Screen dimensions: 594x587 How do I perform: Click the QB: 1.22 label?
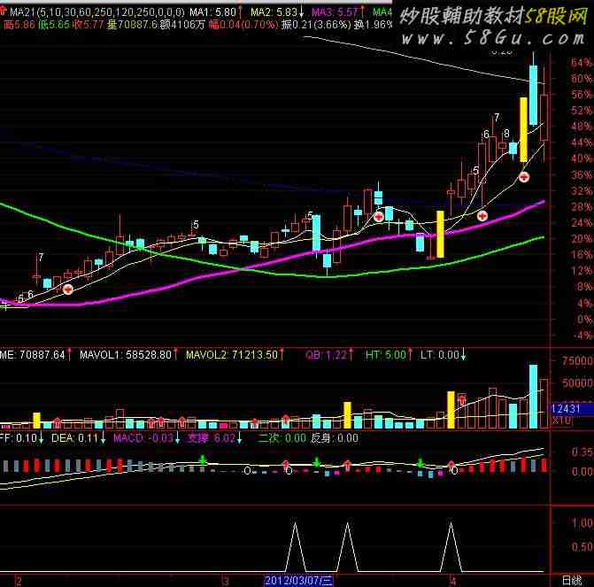click(x=326, y=355)
